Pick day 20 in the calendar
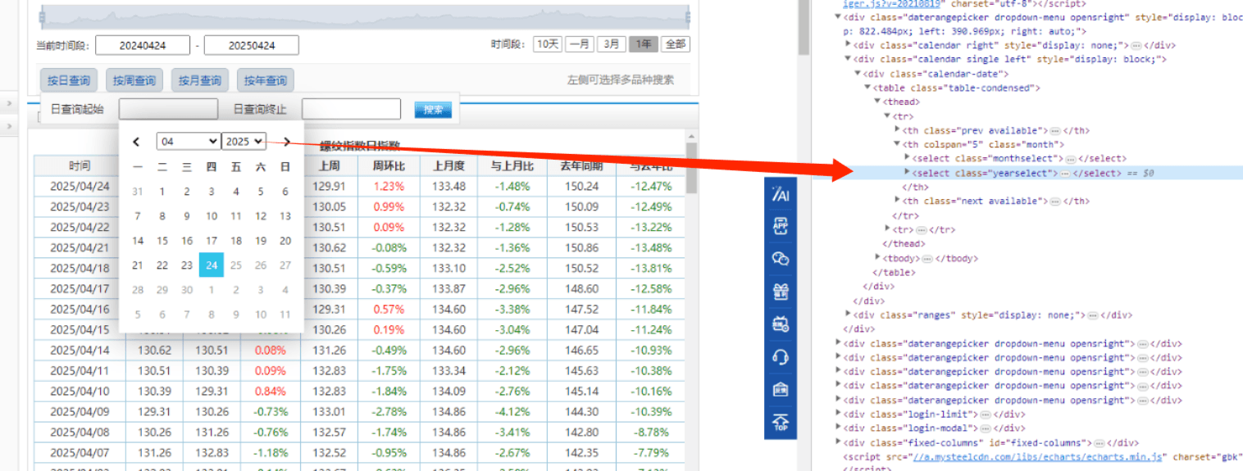The height and width of the screenshot is (471, 1243). [285, 241]
